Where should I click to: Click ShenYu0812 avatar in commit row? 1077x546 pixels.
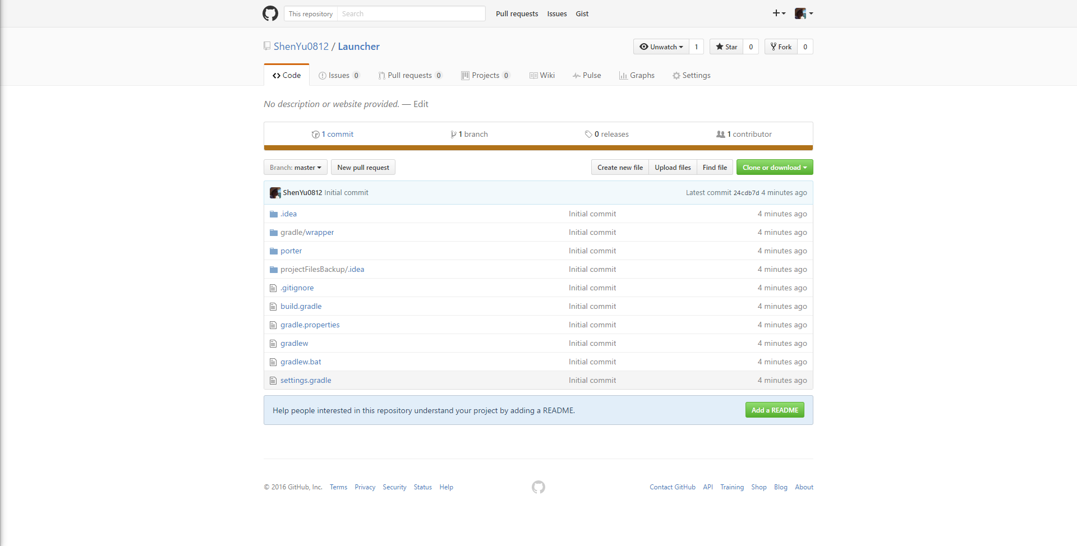[x=275, y=192]
